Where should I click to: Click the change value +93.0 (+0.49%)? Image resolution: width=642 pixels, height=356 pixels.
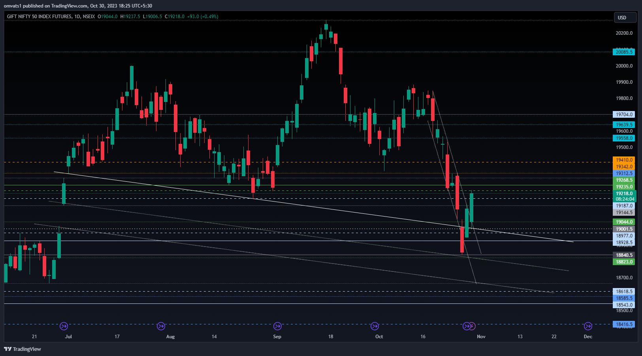point(203,17)
